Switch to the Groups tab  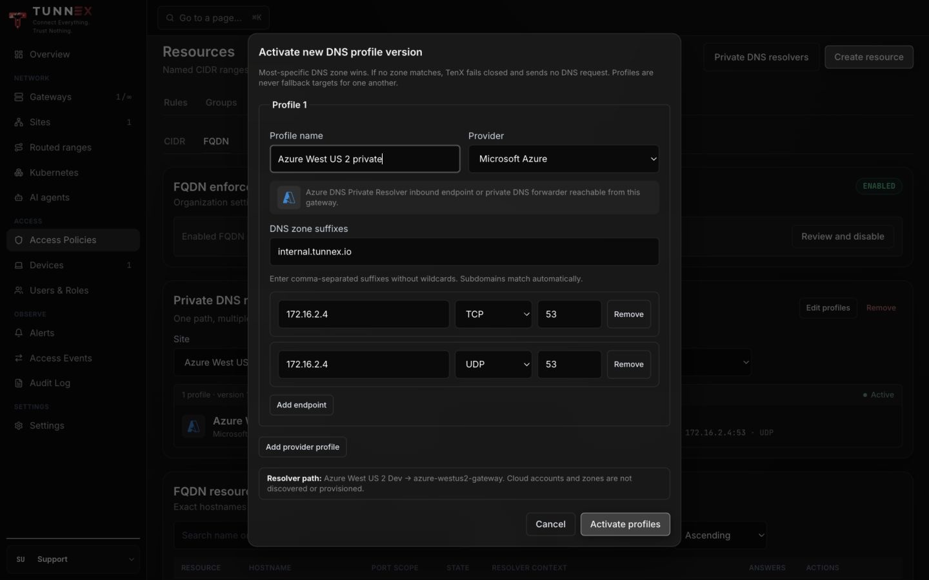click(221, 102)
